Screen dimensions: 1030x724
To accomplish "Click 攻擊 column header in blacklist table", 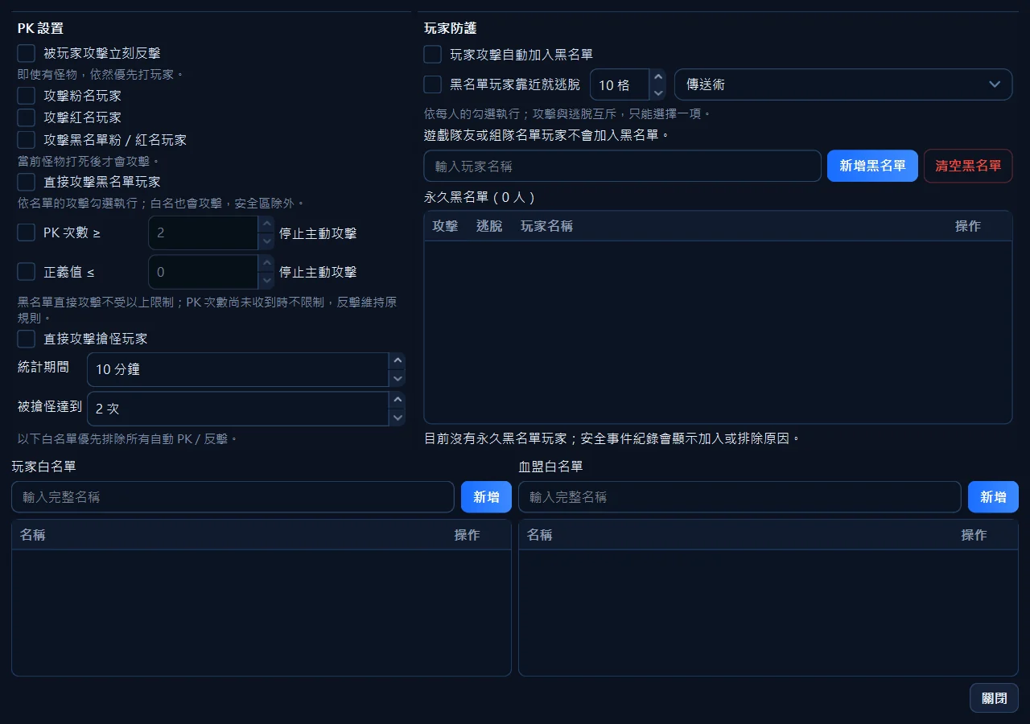I will click(x=445, y=226).
